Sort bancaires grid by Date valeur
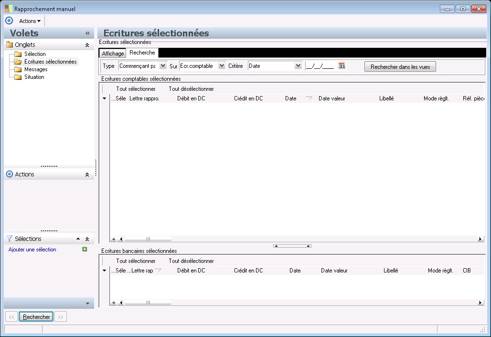 pos(334,271)
